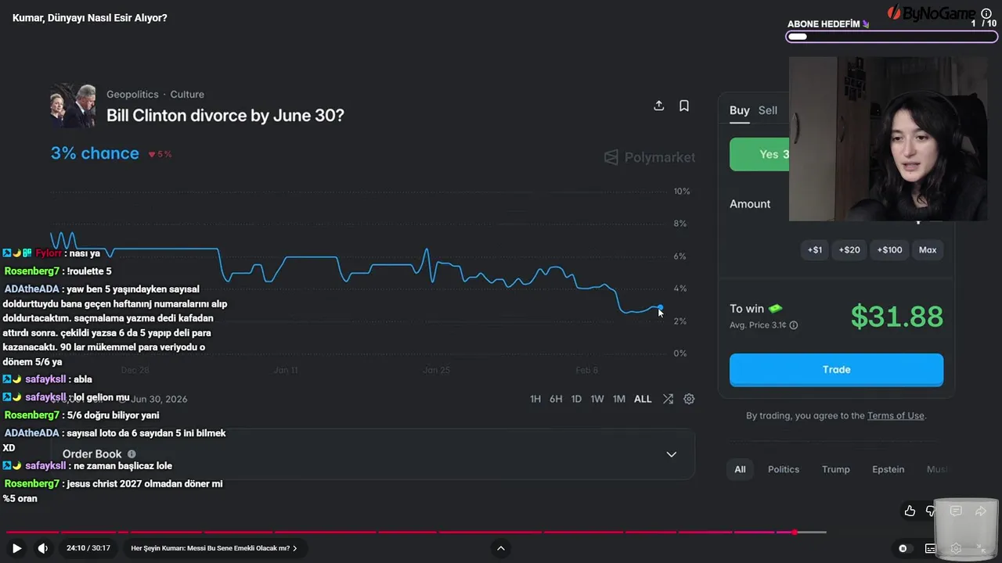The width and height of the screenshot is (1002, 563).
Task: Click the chart's latest data point
Action: click(x=660, y=308)
